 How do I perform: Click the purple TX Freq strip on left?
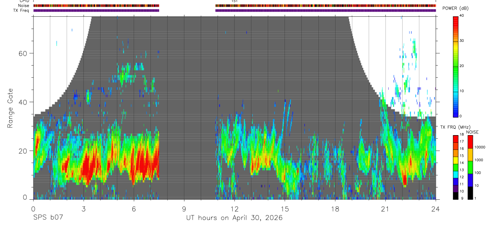(x=96, y=10)
